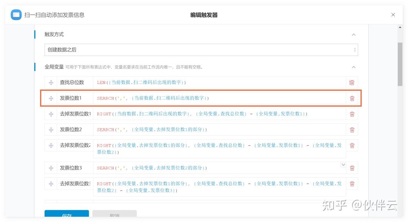Viewport: 408px width, 222px height.
Task: Click the blue 保存 button
Action: tap(66, 214)
